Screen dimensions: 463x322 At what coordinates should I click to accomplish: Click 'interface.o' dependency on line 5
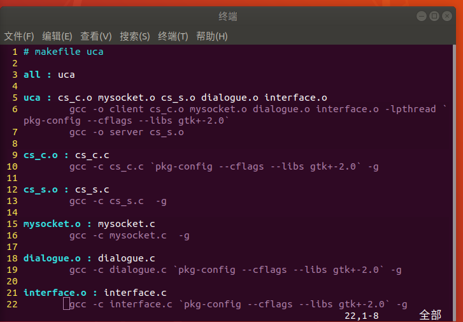tap(296, 98)
